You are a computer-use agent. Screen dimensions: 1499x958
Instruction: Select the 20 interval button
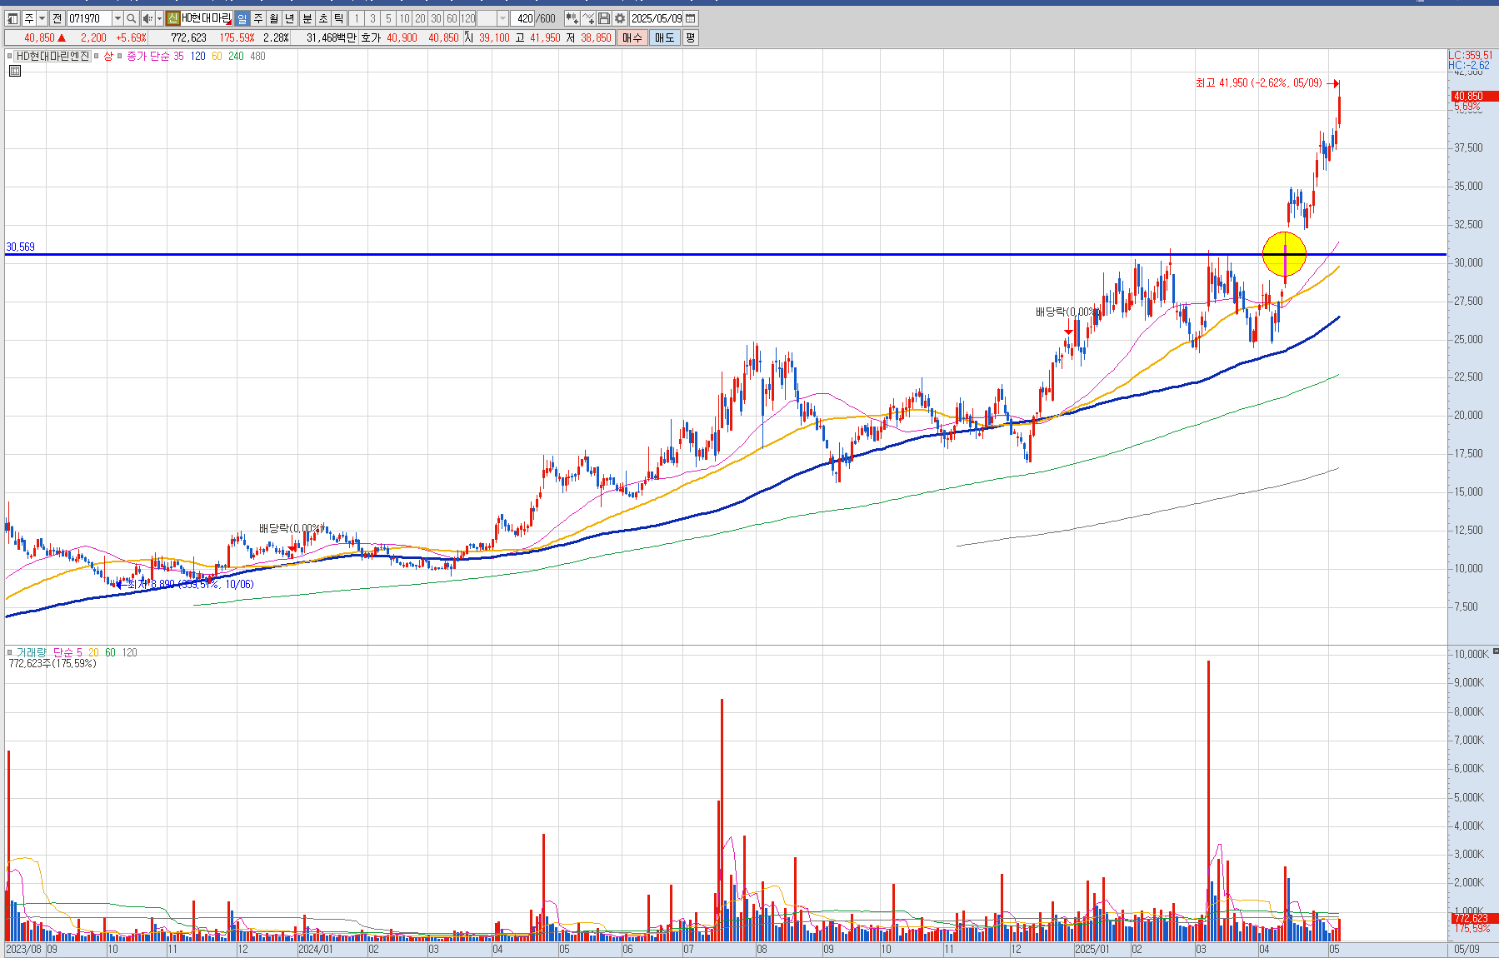pos(420,18)
